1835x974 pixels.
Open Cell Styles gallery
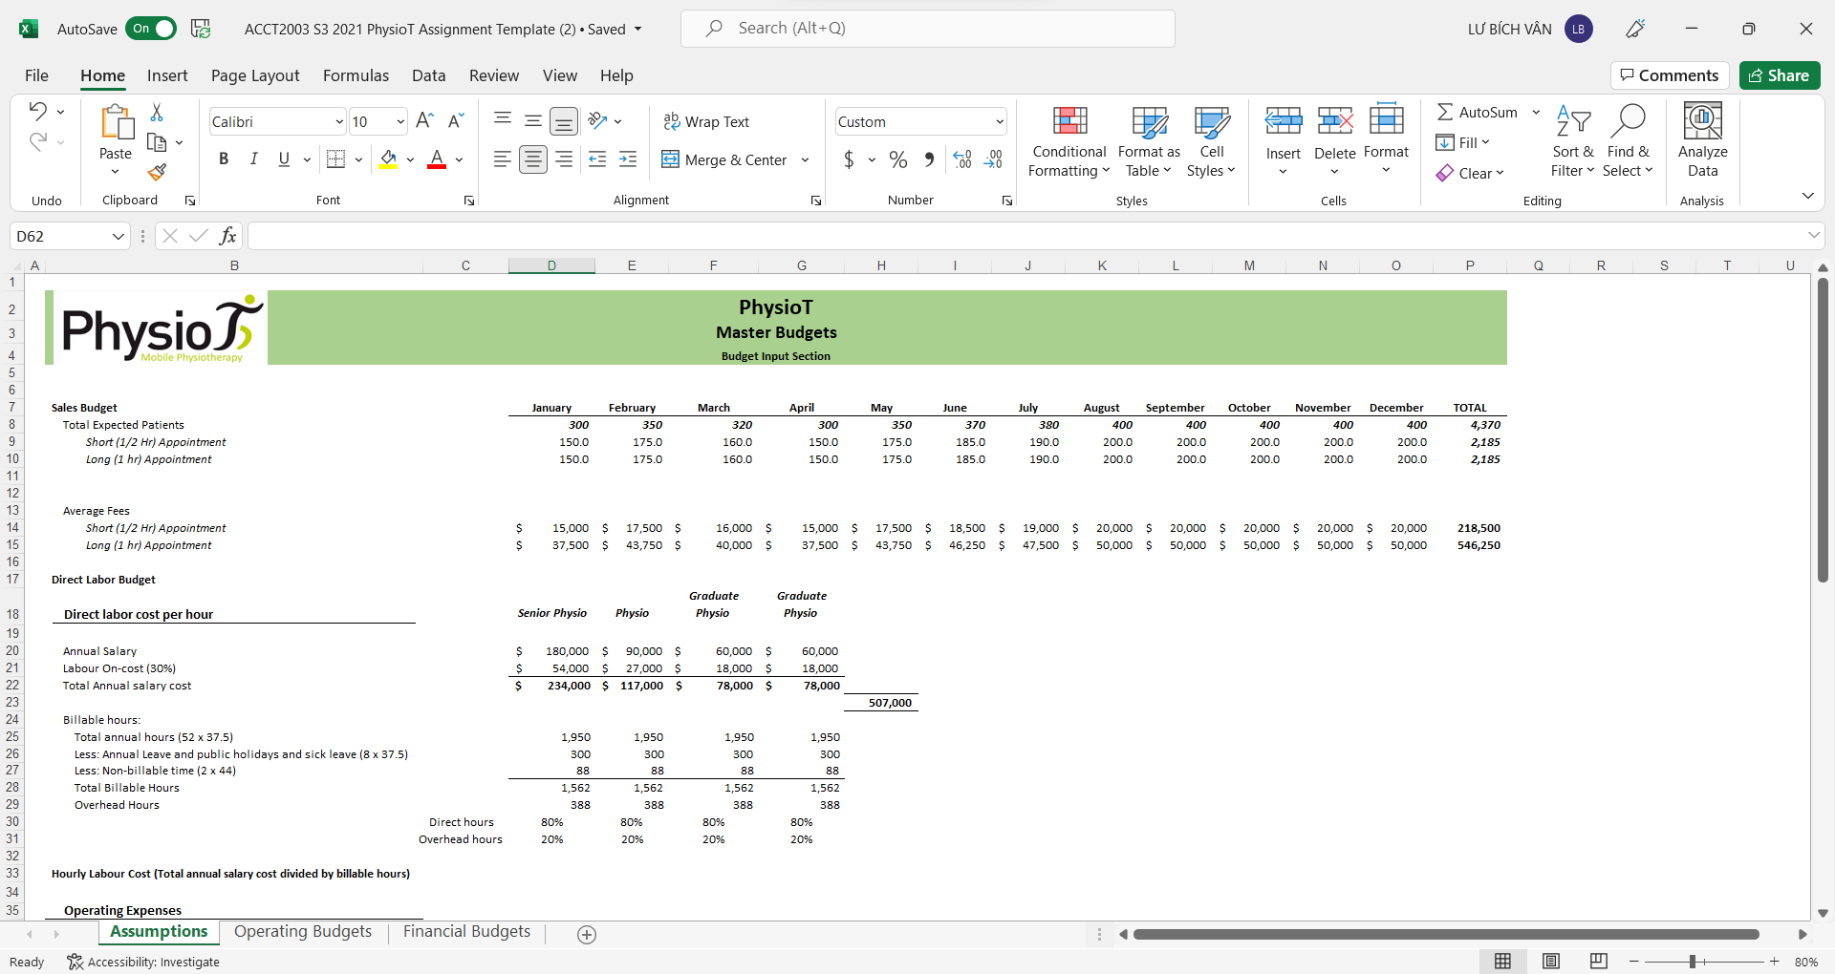(1211, 141)
